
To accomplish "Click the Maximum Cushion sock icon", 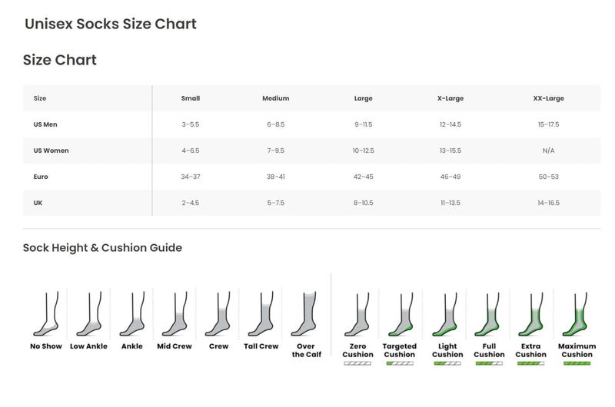I will coord(577,315).
